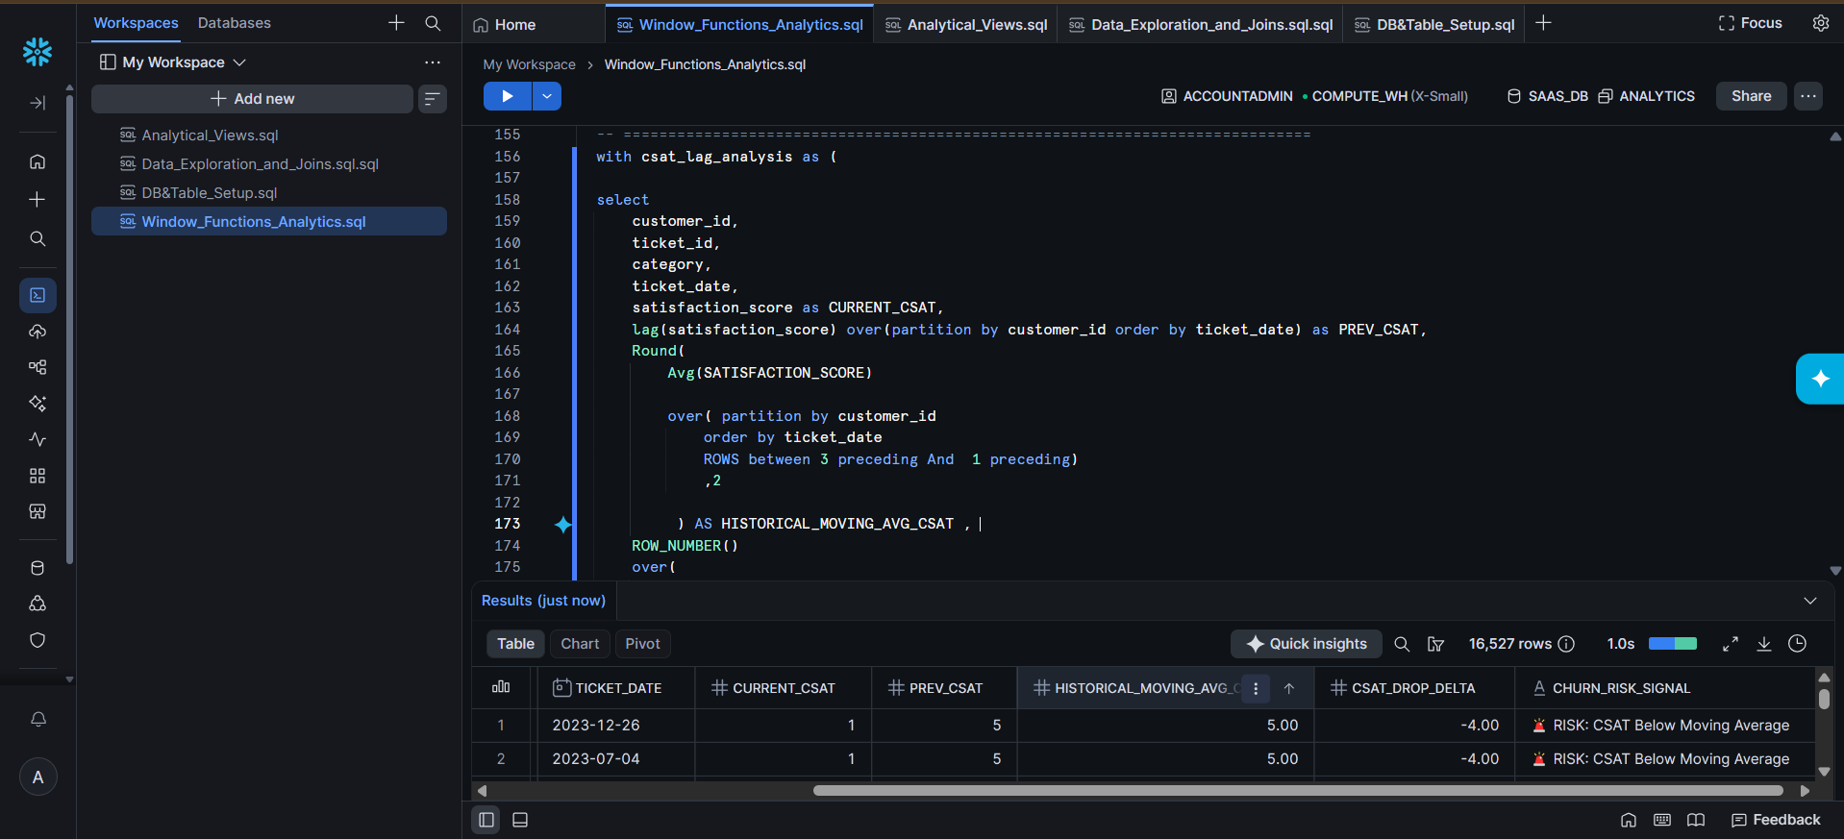
Task: Open the AI & ML sparkle icon
Action: pos(37,403)
